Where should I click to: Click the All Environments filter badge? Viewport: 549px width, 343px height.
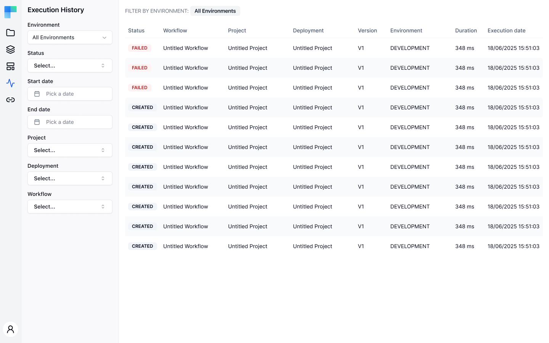[215, 11]
